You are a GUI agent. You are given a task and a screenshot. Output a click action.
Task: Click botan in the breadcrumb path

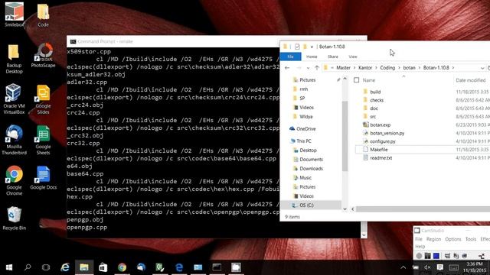pos(409,68)
